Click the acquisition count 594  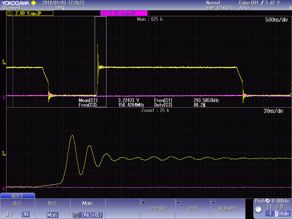tap(59, 8)
